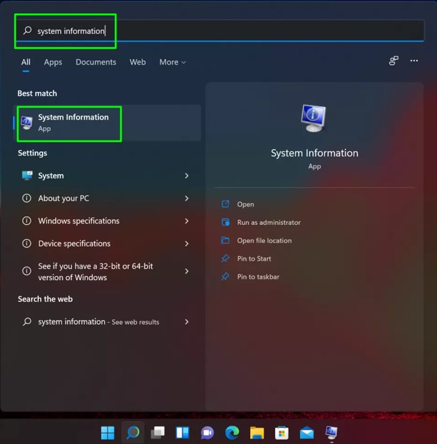437x444 pixels.
Task: Open Windows specifications result
Action: coord(106,221)
